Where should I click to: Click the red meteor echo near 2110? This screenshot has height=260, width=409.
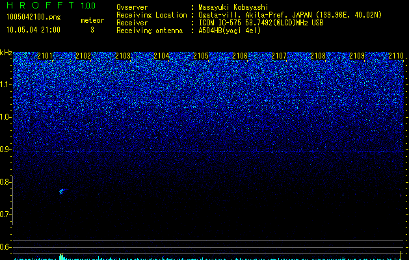tap(401, 195)
